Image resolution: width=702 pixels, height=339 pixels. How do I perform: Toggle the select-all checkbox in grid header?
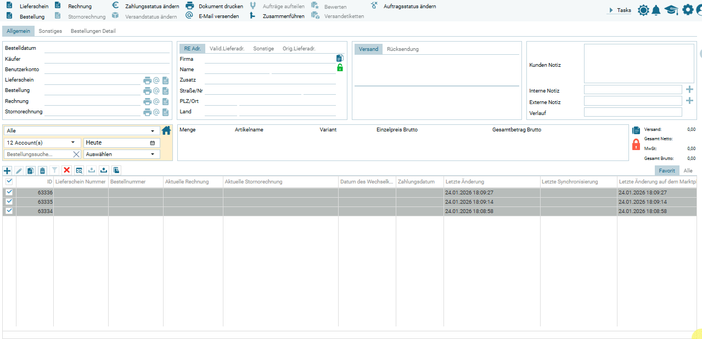click(x=9, y=181)
